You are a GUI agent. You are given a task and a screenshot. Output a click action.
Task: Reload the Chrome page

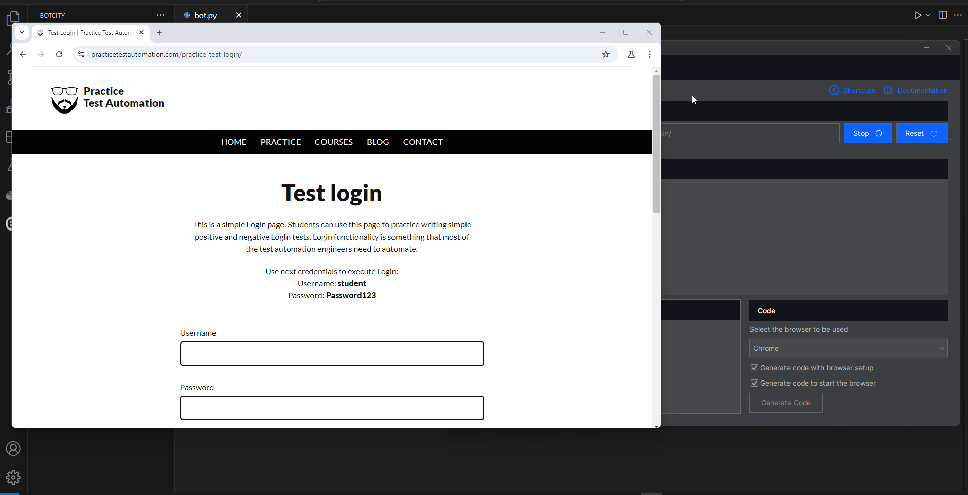point(59,54)
